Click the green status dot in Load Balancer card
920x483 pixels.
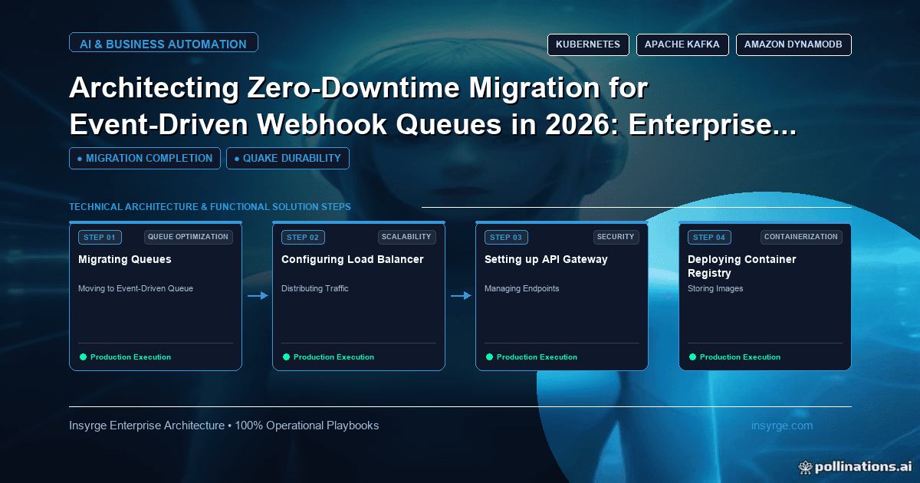(287, 356)
